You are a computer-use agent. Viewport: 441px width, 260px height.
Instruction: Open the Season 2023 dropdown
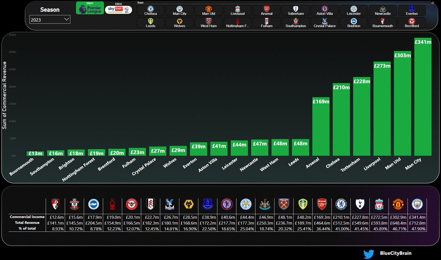(50, 20)
